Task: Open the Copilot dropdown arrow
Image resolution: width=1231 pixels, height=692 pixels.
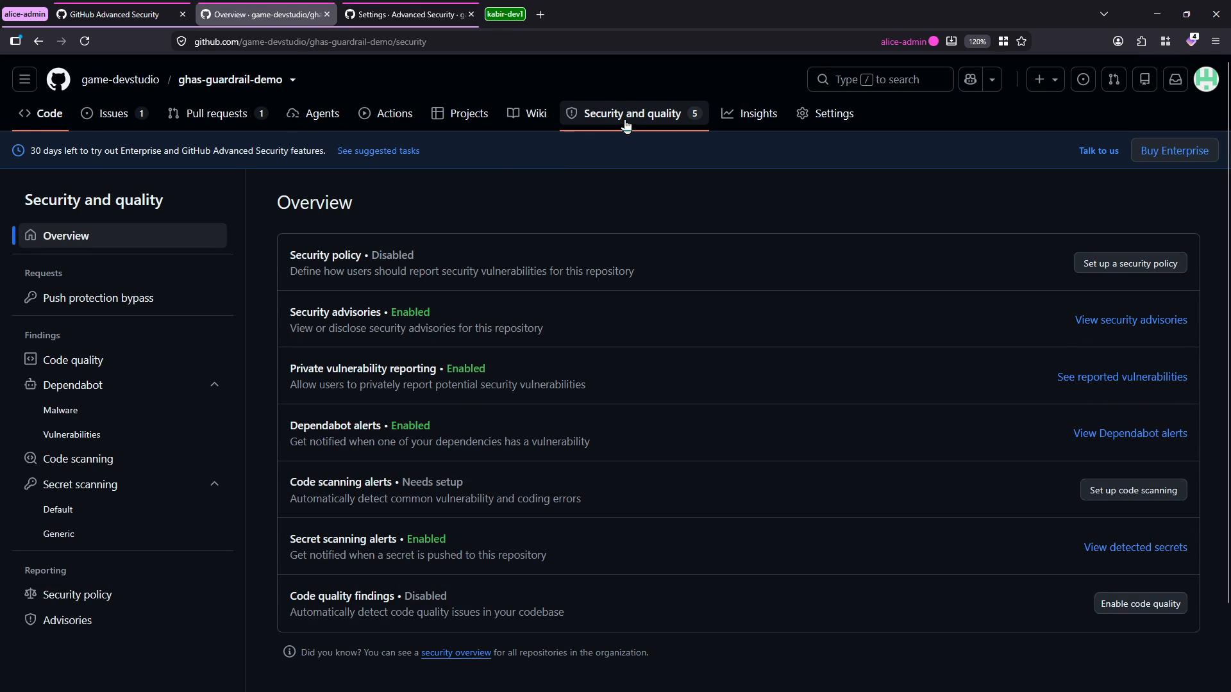Action: tap(992, 79)
